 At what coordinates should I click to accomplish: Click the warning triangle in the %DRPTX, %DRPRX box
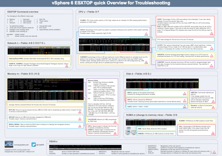click(x=67, y=66)
